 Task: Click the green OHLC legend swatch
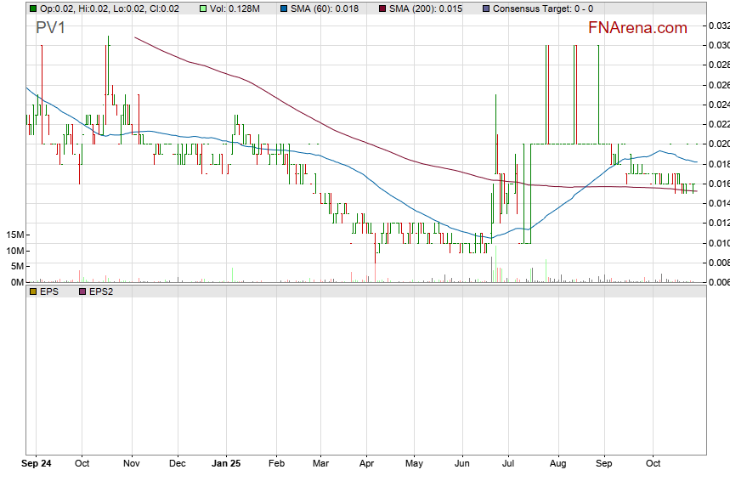33,8
